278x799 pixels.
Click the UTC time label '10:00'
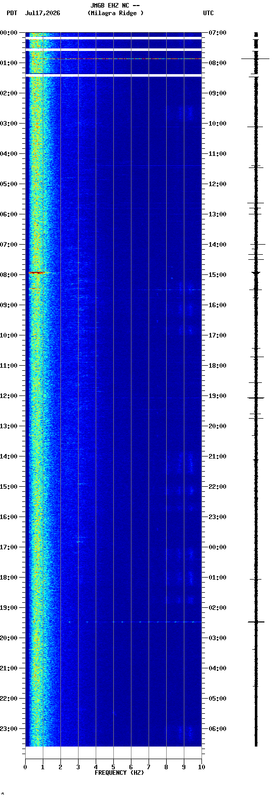(218, 124)
